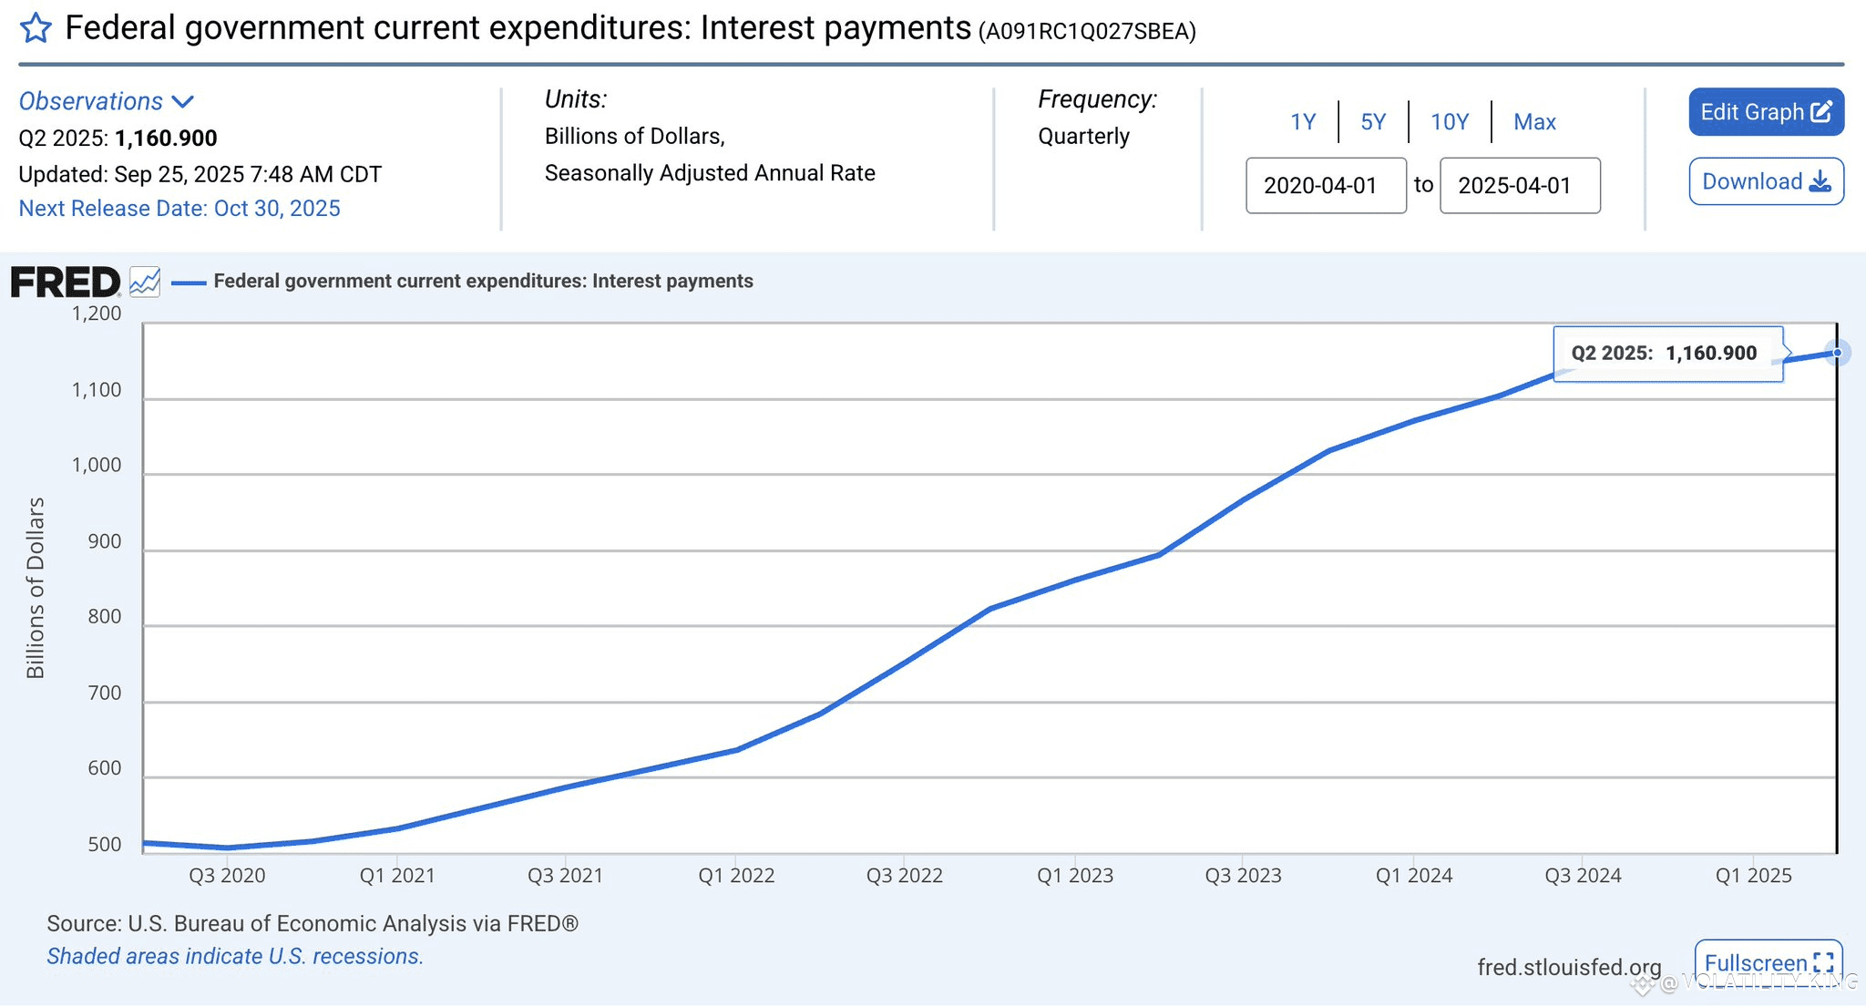
Task: Click the Edit Graph button
Action: point(1766,112)
